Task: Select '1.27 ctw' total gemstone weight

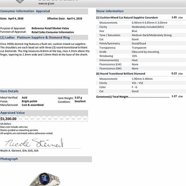Action: point(177,96)
